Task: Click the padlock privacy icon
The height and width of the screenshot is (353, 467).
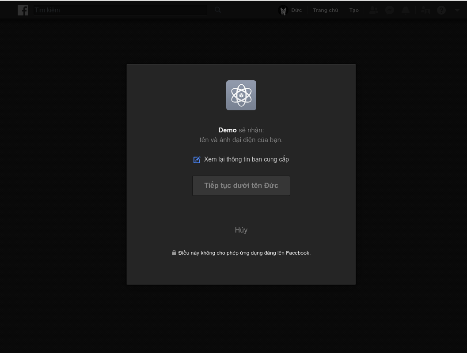Action: coord(174,252)
